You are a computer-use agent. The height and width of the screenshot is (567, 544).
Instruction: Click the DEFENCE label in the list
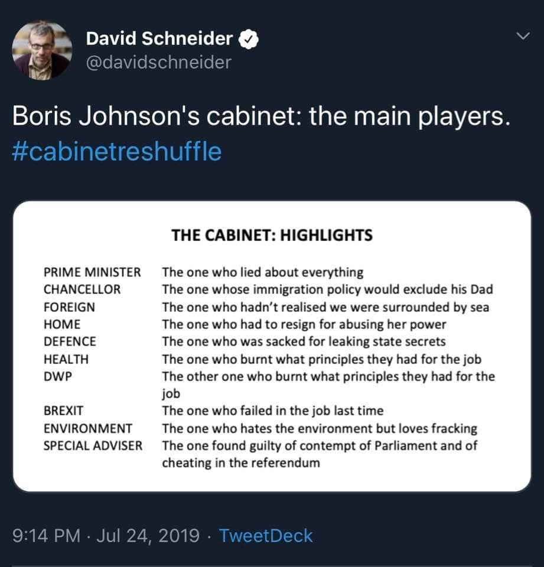point(70,341)
